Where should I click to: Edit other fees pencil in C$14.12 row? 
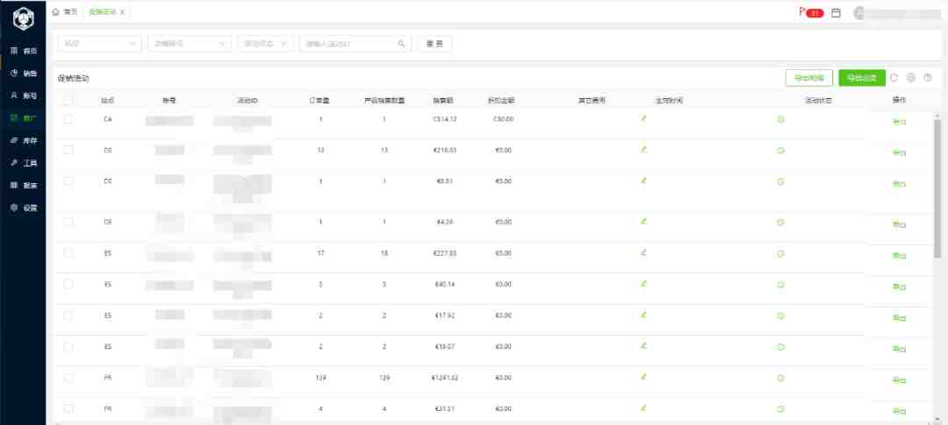pos(643,118)
